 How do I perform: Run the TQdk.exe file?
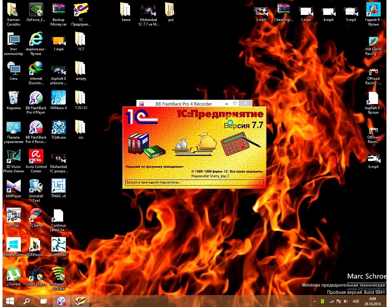pos(58,130)
